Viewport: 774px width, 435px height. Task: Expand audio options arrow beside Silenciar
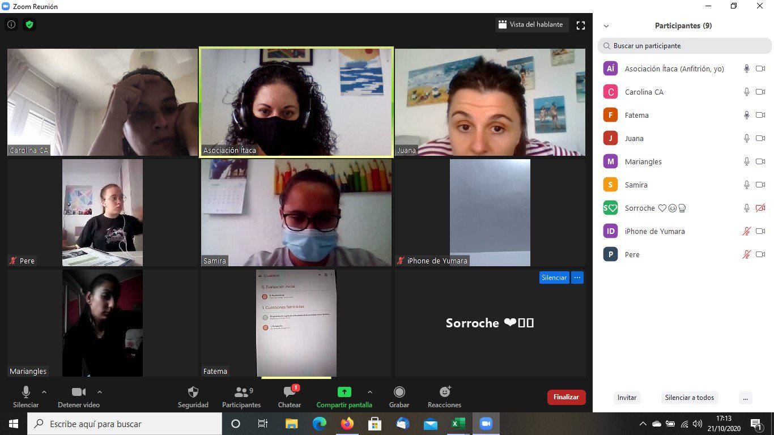[x=44, y=391]
